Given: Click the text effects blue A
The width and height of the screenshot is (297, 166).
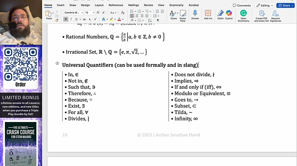Looking at the screenshot, I should 103,19.
